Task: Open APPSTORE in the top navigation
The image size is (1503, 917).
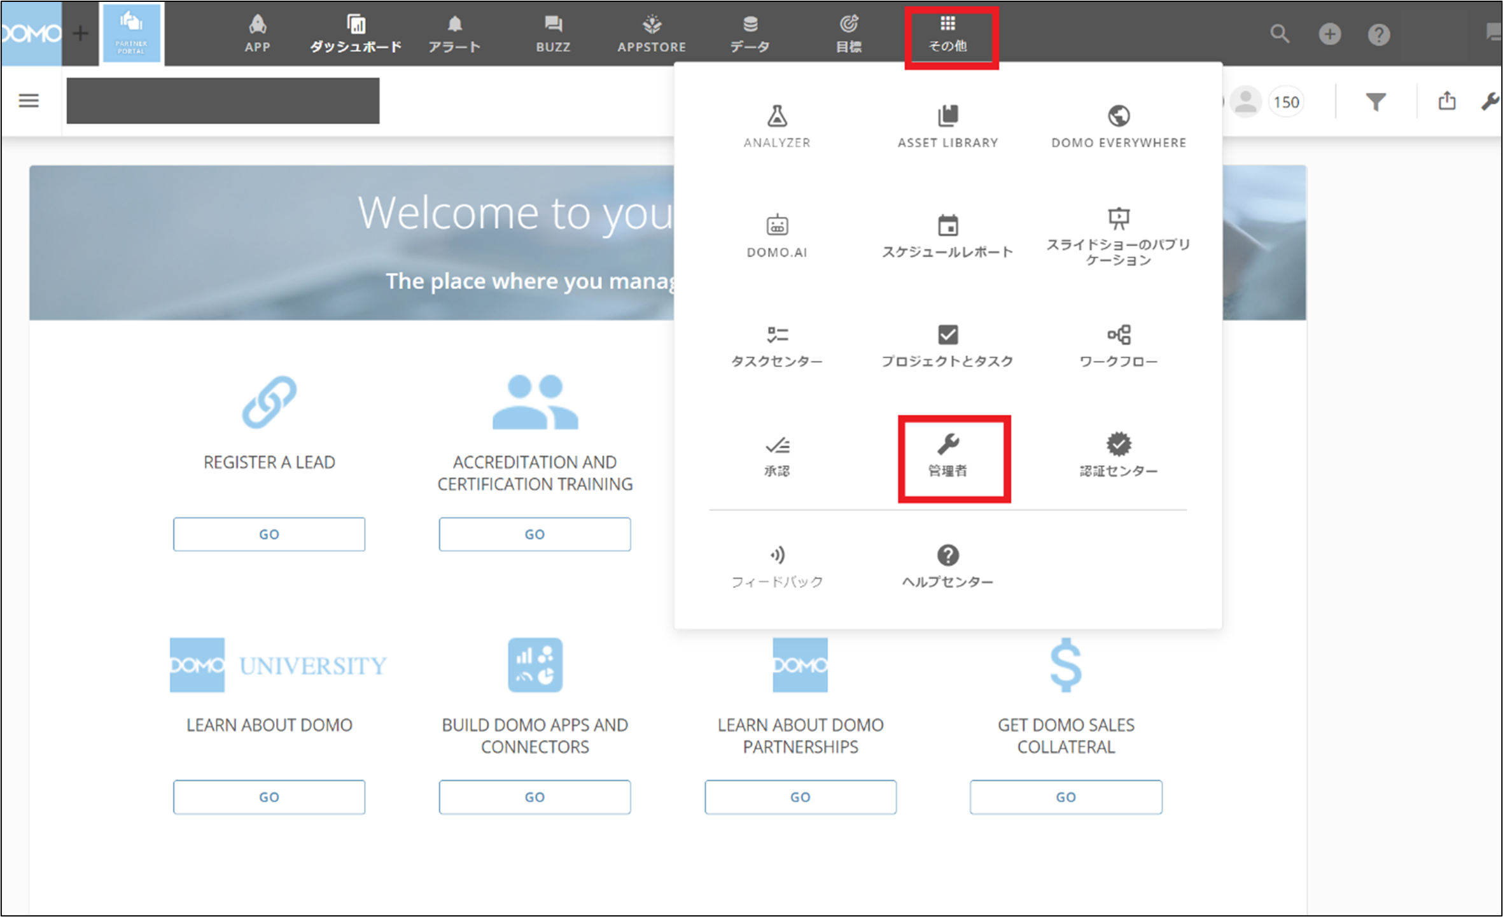Action: (652, 33)
